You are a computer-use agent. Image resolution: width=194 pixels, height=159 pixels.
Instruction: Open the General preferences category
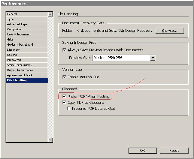pos(27,14)
